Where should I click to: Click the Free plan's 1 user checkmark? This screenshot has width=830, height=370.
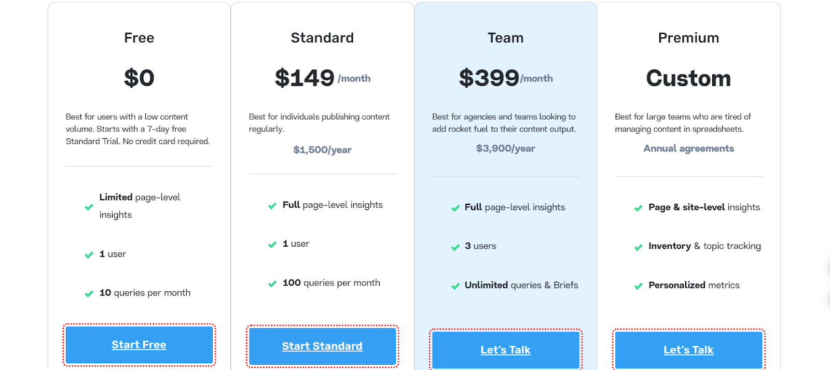pos(89,255)
